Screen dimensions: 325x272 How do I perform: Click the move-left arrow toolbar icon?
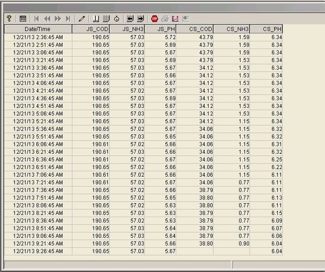(x=130, y=19)
